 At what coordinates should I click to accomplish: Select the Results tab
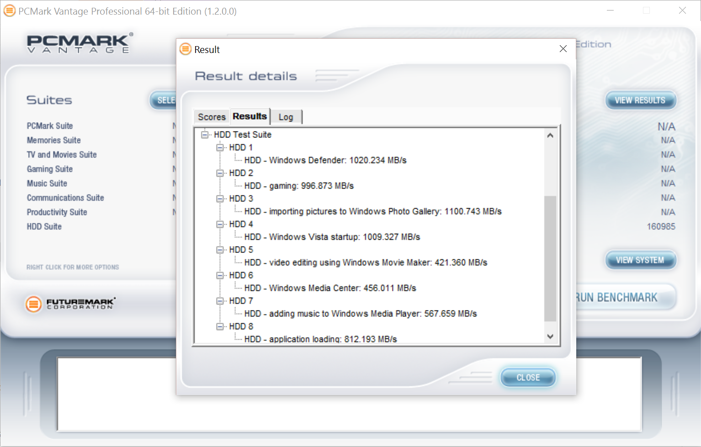(x=250, y=116)
